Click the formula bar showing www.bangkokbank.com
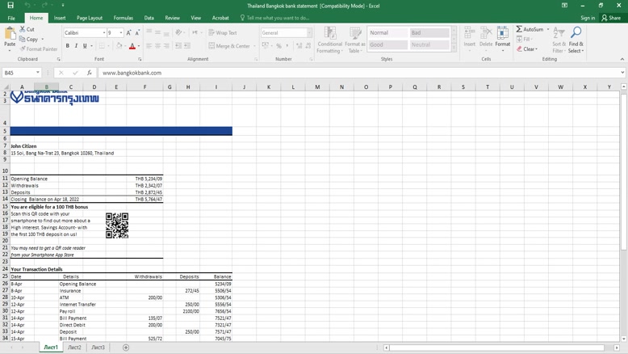This screenshot has width=628, height=354. pos(355,73)
